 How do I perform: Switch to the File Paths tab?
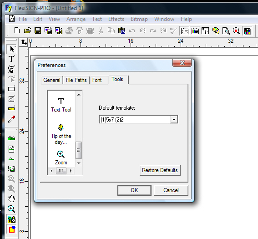point(76,80)
